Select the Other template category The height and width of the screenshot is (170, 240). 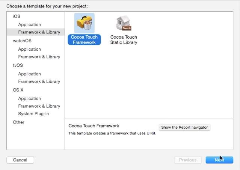18,122
